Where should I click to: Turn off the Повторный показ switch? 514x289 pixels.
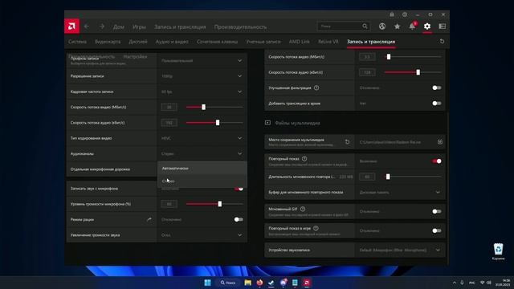(437, 161)
